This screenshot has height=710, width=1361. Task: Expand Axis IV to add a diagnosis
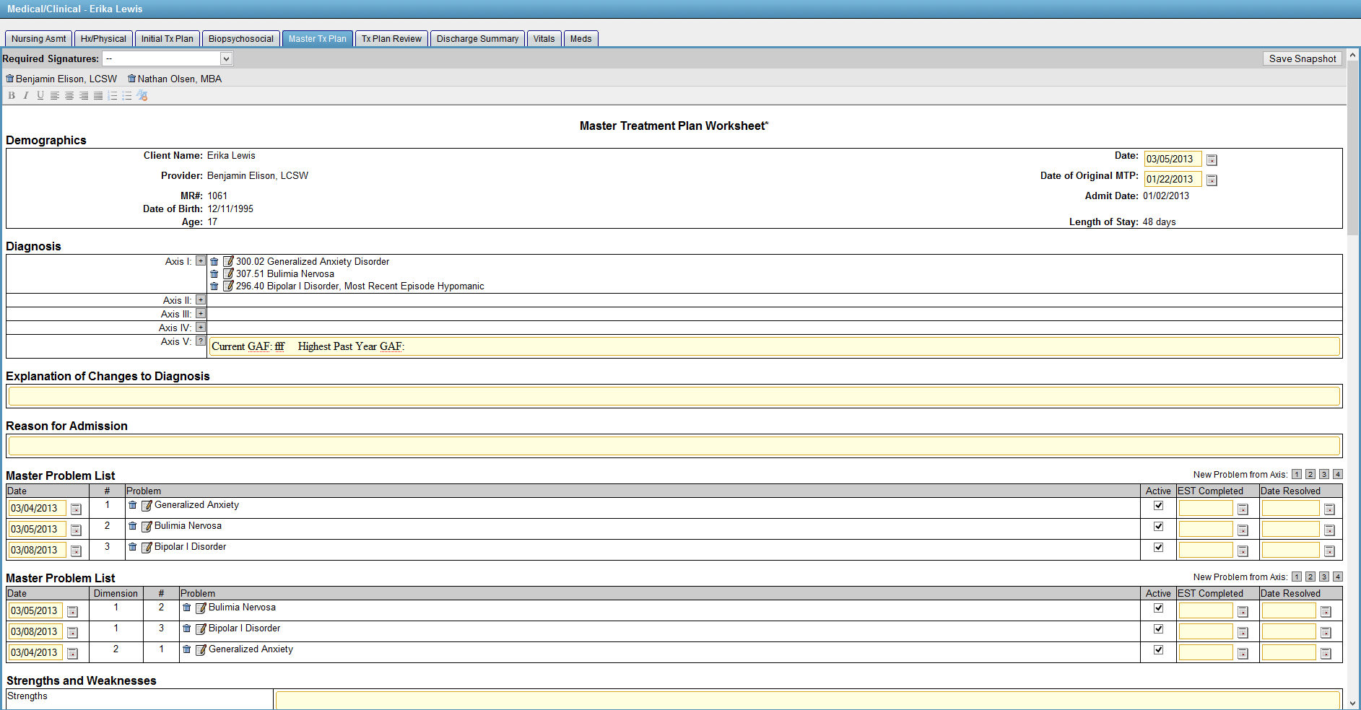click(201, 327)
